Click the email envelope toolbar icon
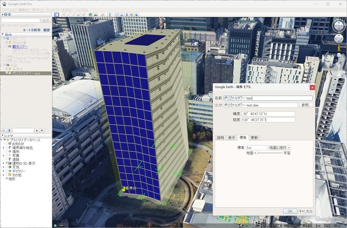Viewport: 347px width, 228px height. (116, 15)
